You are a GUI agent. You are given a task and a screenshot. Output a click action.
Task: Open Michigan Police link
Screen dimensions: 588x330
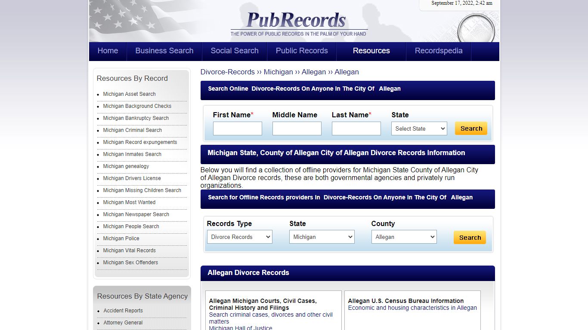pyautogui.click(x=121, y=238)
